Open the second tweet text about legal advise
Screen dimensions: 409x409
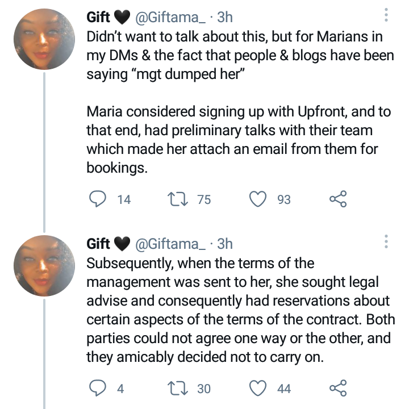239,301
